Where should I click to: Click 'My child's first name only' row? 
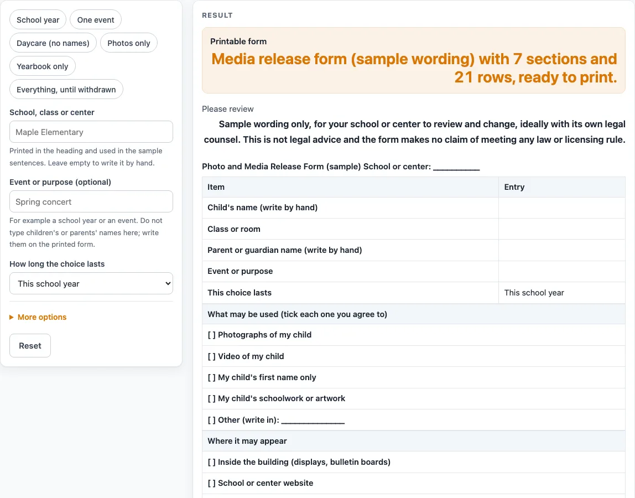coord(414,377)
